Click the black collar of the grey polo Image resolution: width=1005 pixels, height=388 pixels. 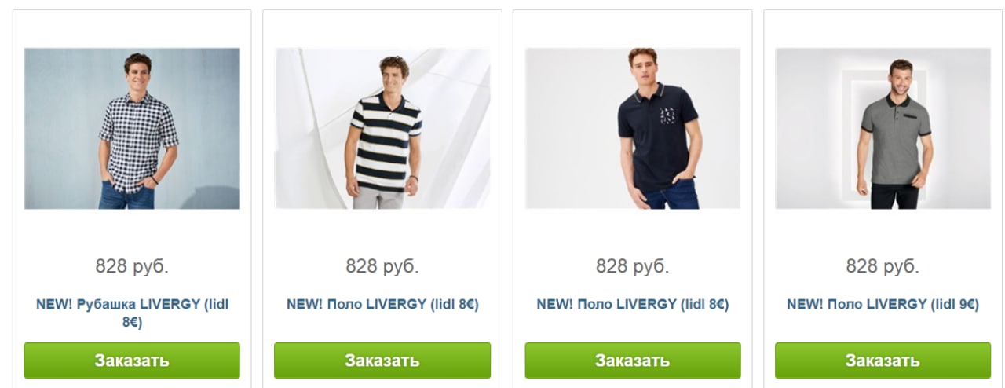click(x=899, y=101)
